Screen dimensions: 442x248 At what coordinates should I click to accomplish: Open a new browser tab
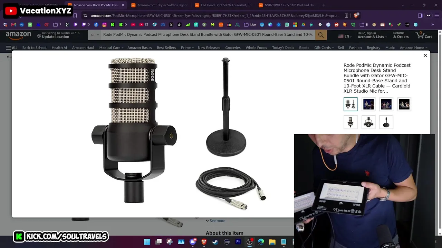324,5
